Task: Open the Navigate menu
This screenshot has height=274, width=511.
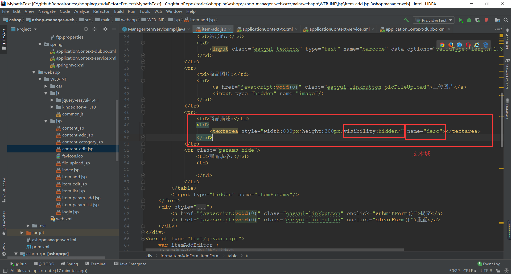Action: 47,11
